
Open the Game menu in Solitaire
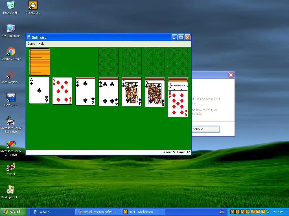[x=31, y=44]
